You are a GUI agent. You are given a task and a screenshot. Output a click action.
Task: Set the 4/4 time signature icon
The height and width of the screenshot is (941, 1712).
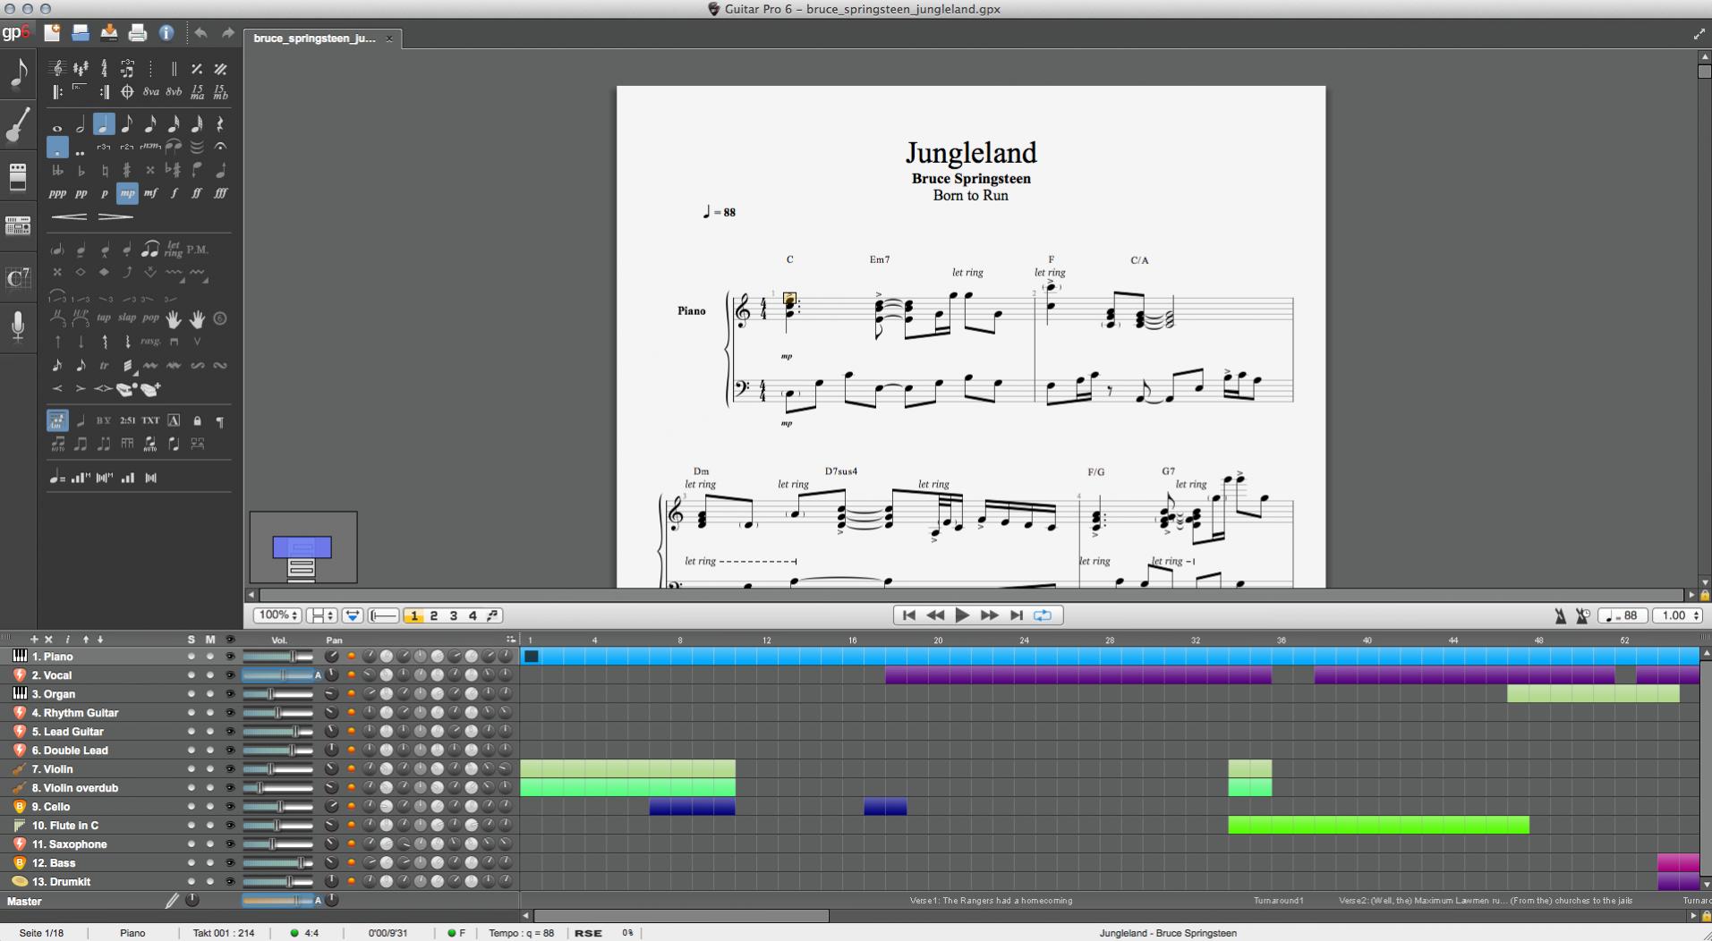pyautogui.click(x=104, y=69)
